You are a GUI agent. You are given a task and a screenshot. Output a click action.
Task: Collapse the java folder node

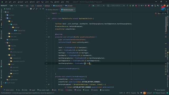click(6, 18)
